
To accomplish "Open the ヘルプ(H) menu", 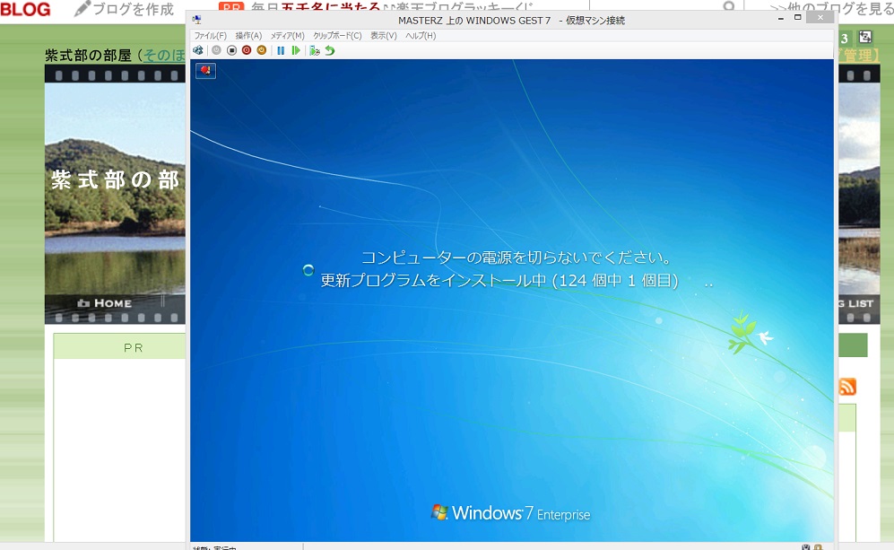I will [x=421, y=35].
